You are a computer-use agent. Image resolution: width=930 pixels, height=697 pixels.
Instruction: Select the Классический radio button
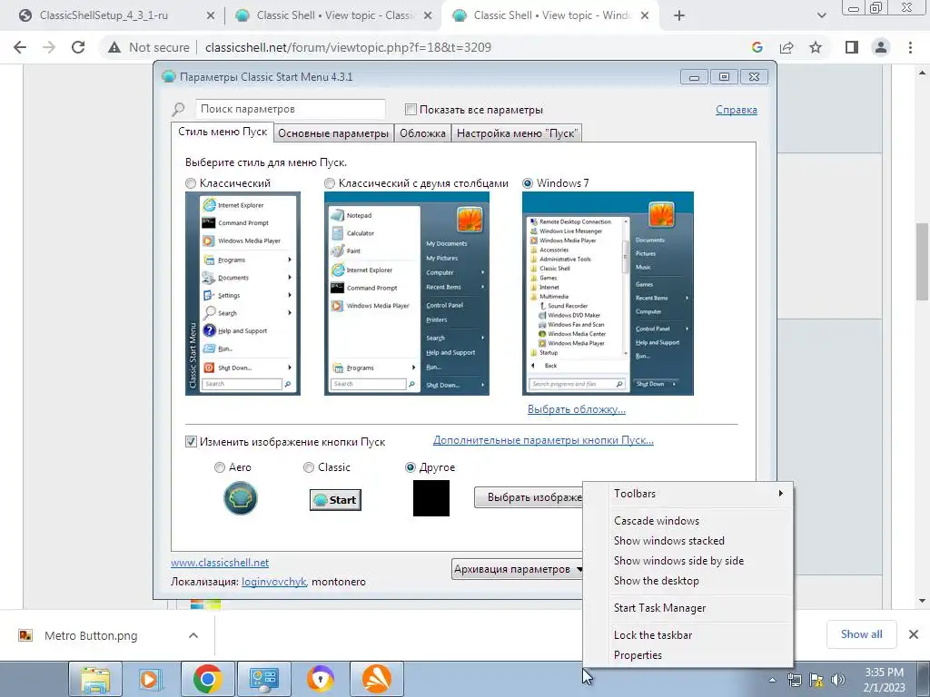click(x=191, y=183)
